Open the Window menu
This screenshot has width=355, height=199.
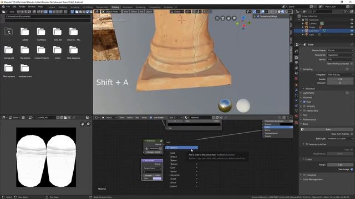coord(32,7)
